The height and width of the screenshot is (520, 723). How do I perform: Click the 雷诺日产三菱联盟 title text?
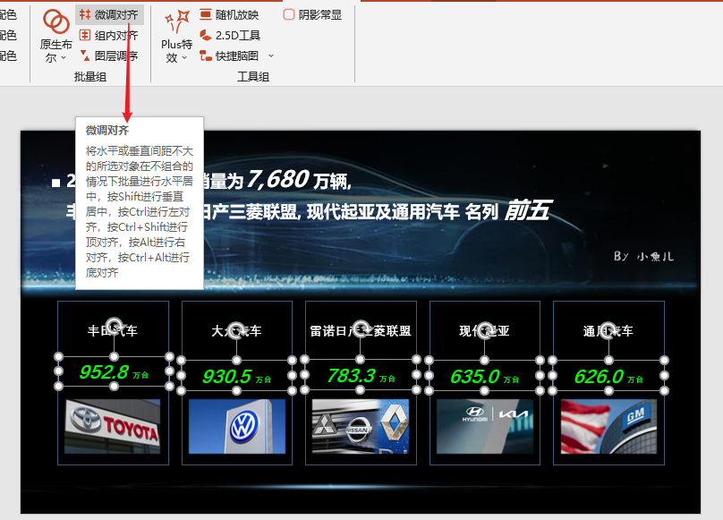point(361,331)
